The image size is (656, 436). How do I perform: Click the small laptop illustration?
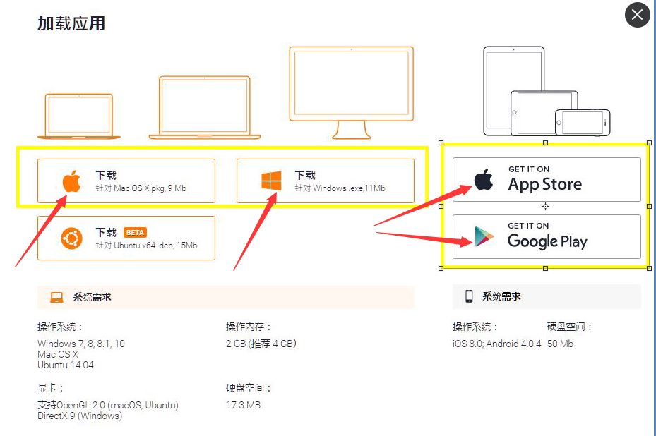coord(78,116)
